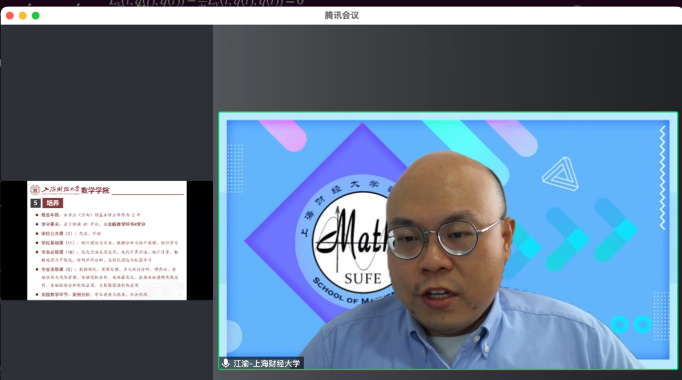Click the cyan circles in video corner

(631, 324)
